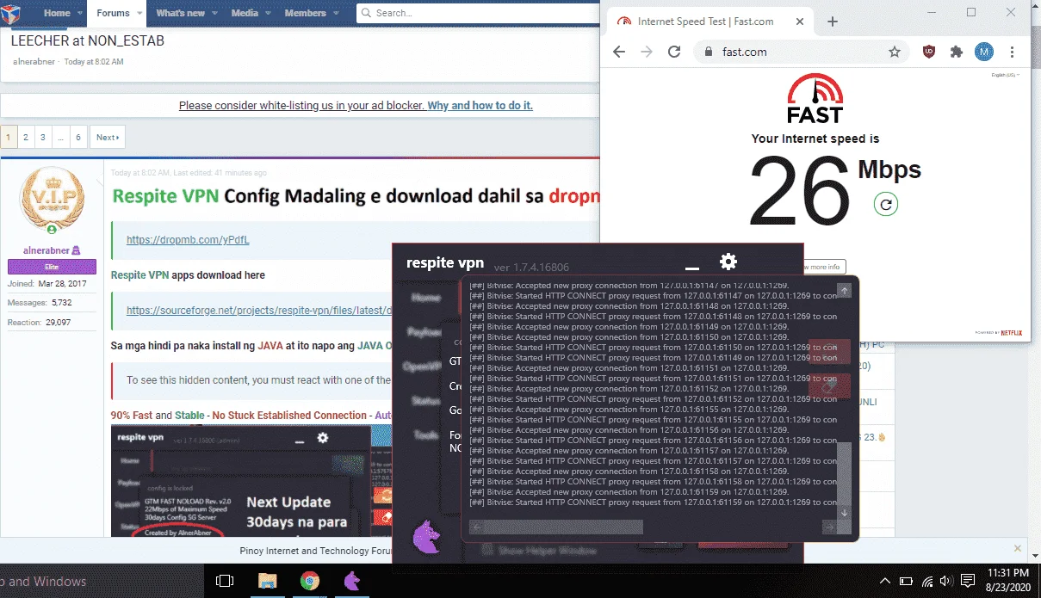Go to thread page 2
1041x598 pixels.
pyautogui.click(x=26, y=137)
